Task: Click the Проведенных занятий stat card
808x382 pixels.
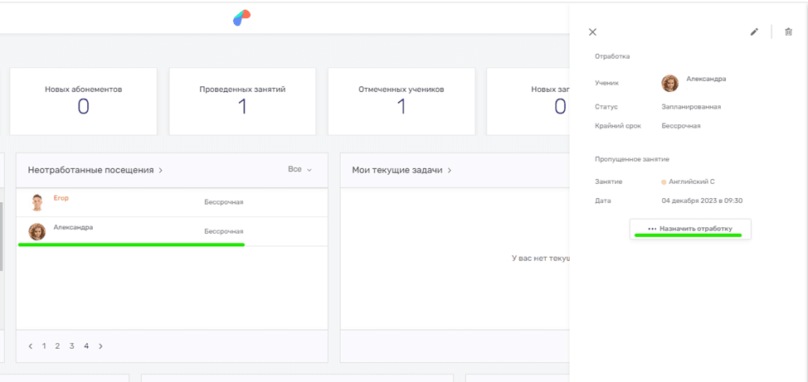Action: click(x=242, y=100)
